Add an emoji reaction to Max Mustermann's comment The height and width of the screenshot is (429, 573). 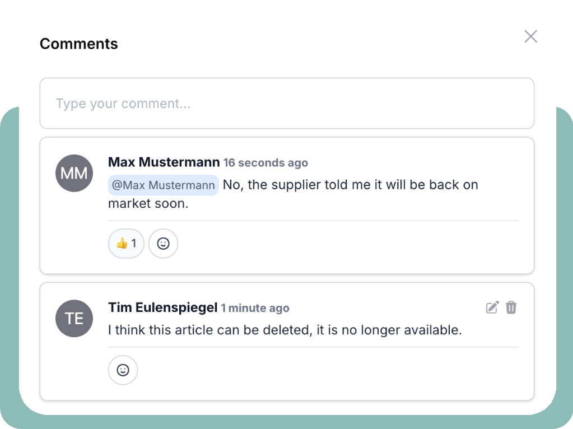163,244
